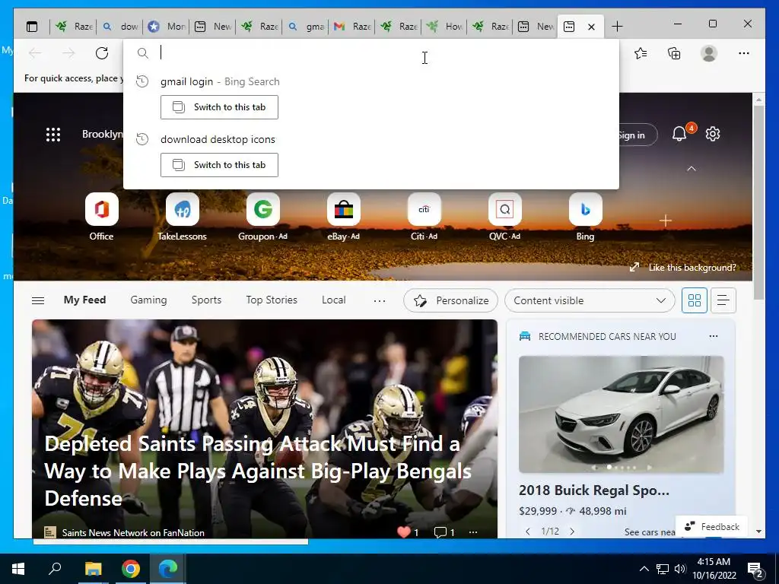Open the Favorites star list
Screen dimensions: 779x584
641,53
